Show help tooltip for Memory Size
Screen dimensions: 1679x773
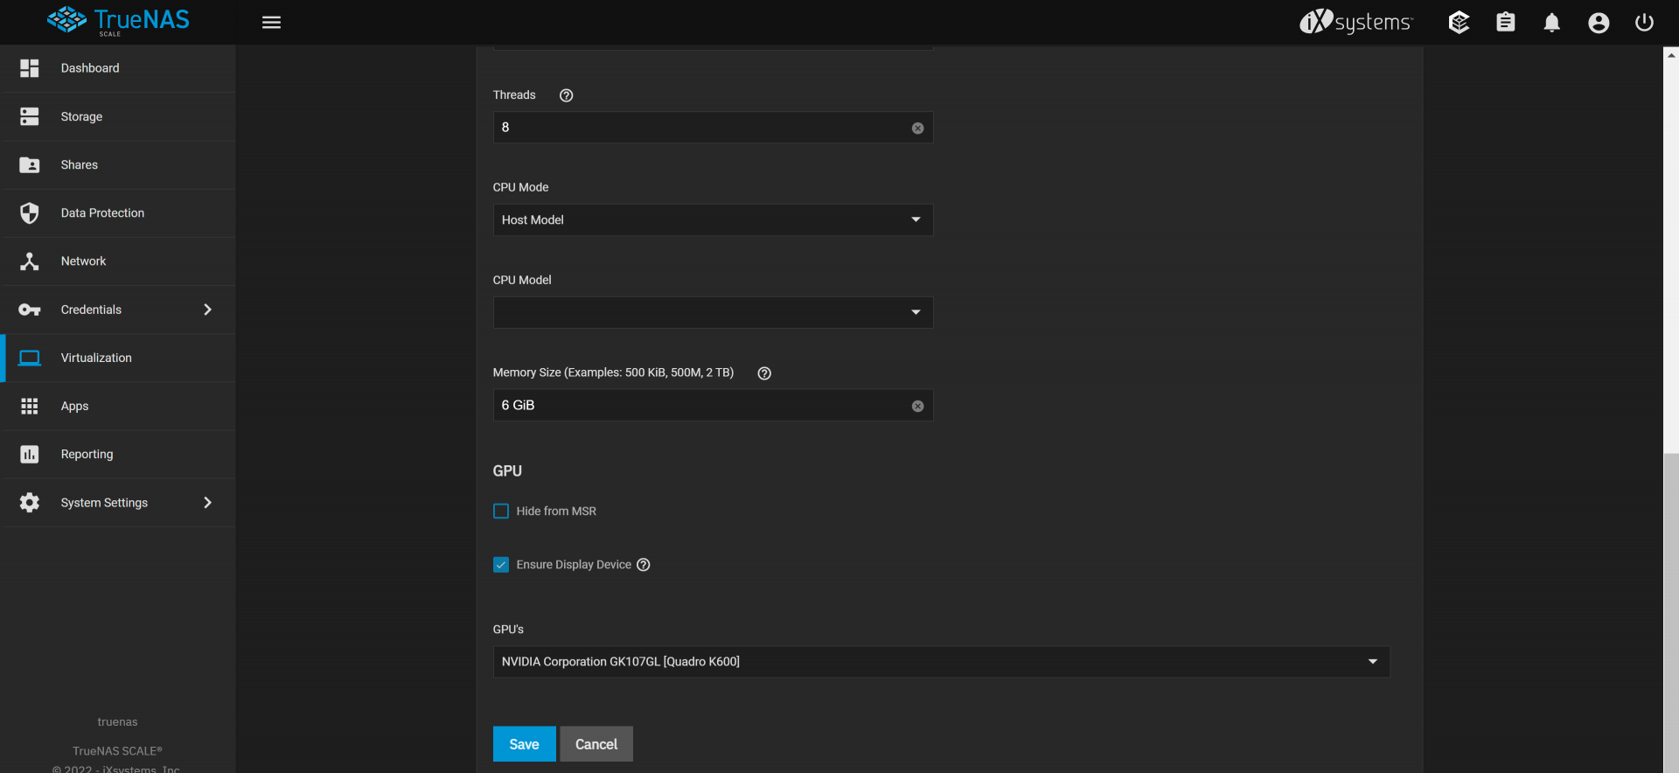pyautogui.click(x=763, y=373)
